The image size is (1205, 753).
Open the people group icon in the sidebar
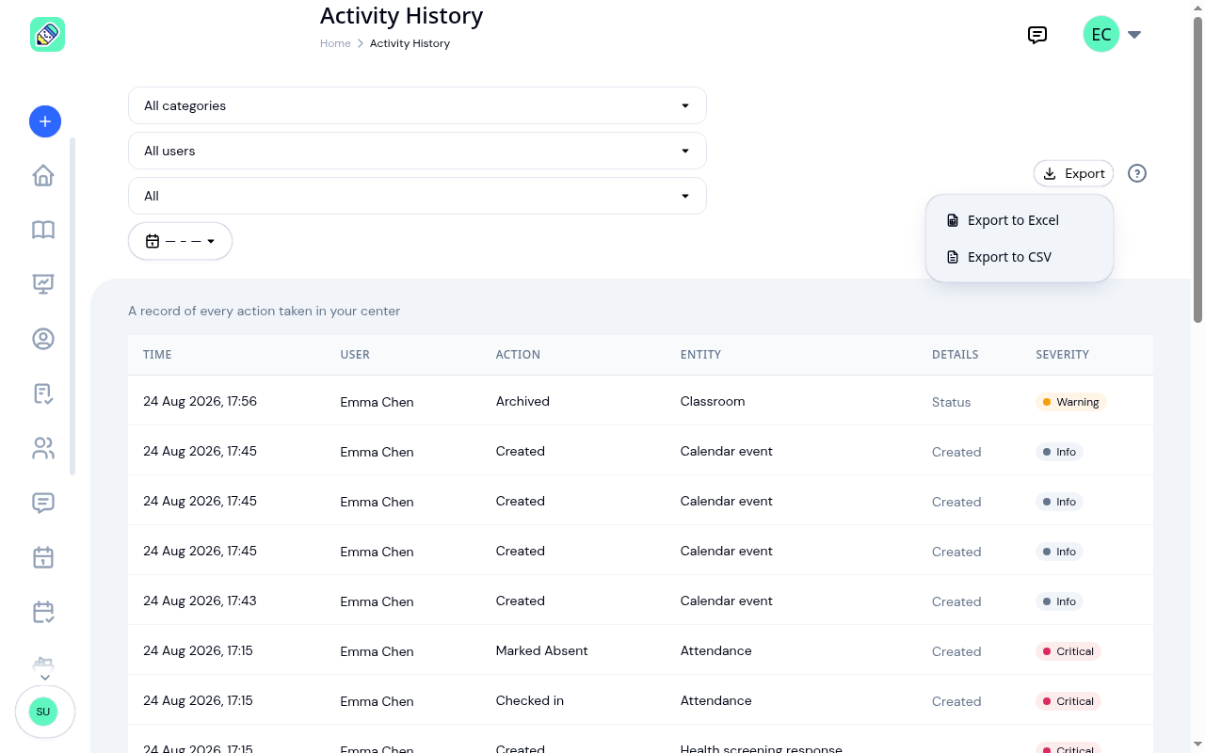coord(43,448)
